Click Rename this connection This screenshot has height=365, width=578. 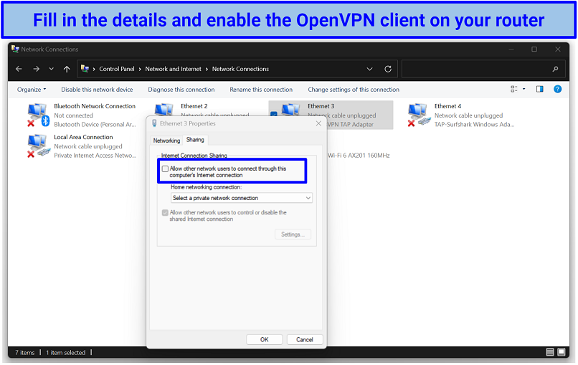click(x=261, y=90)
